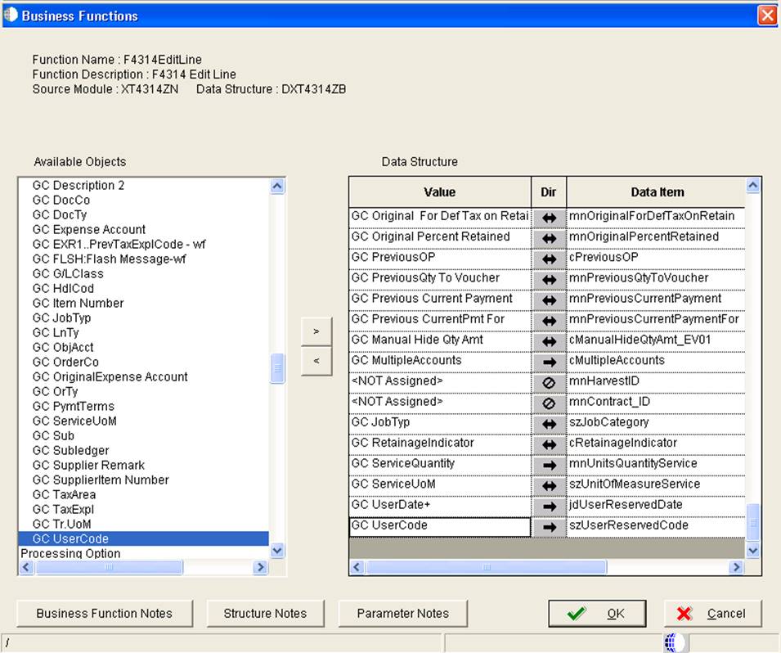Assign selected object with > button

pos(316,331)
